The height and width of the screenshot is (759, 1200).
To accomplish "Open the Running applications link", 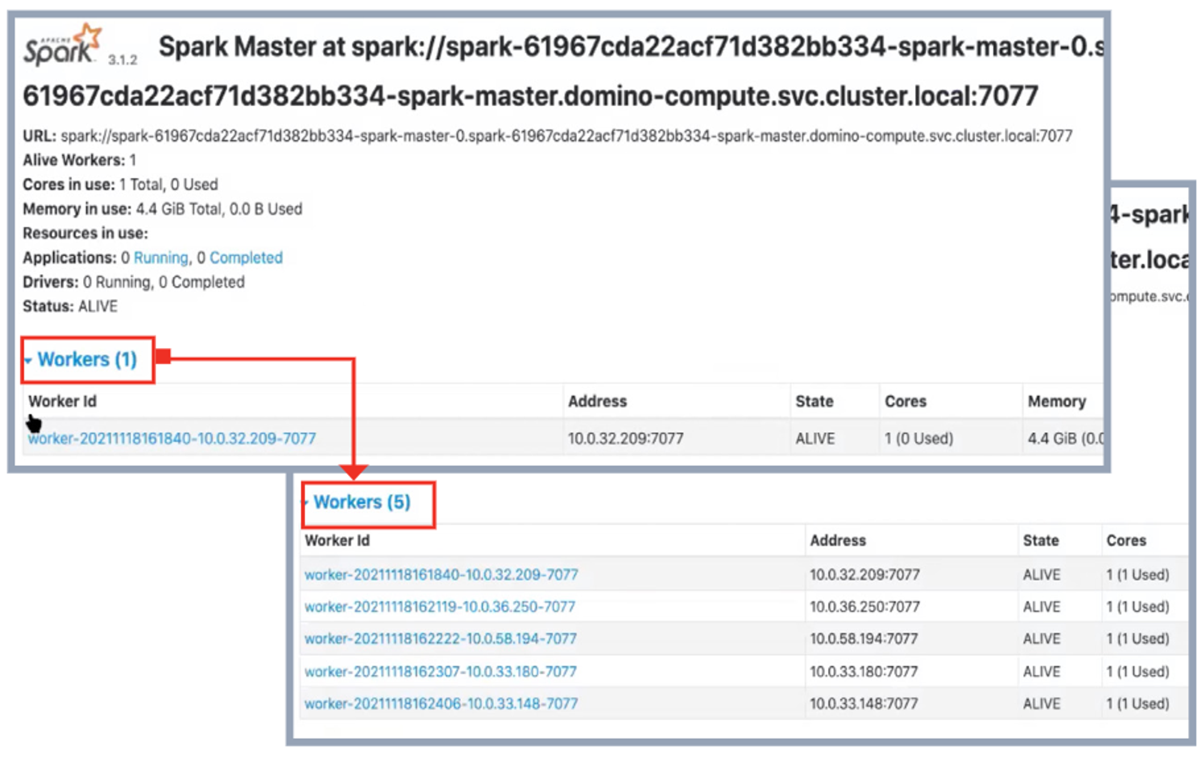I will coord(161,257).
